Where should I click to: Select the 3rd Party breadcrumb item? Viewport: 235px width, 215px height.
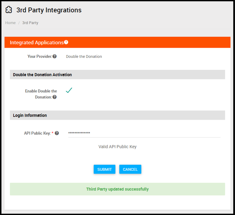pos(30,23)
